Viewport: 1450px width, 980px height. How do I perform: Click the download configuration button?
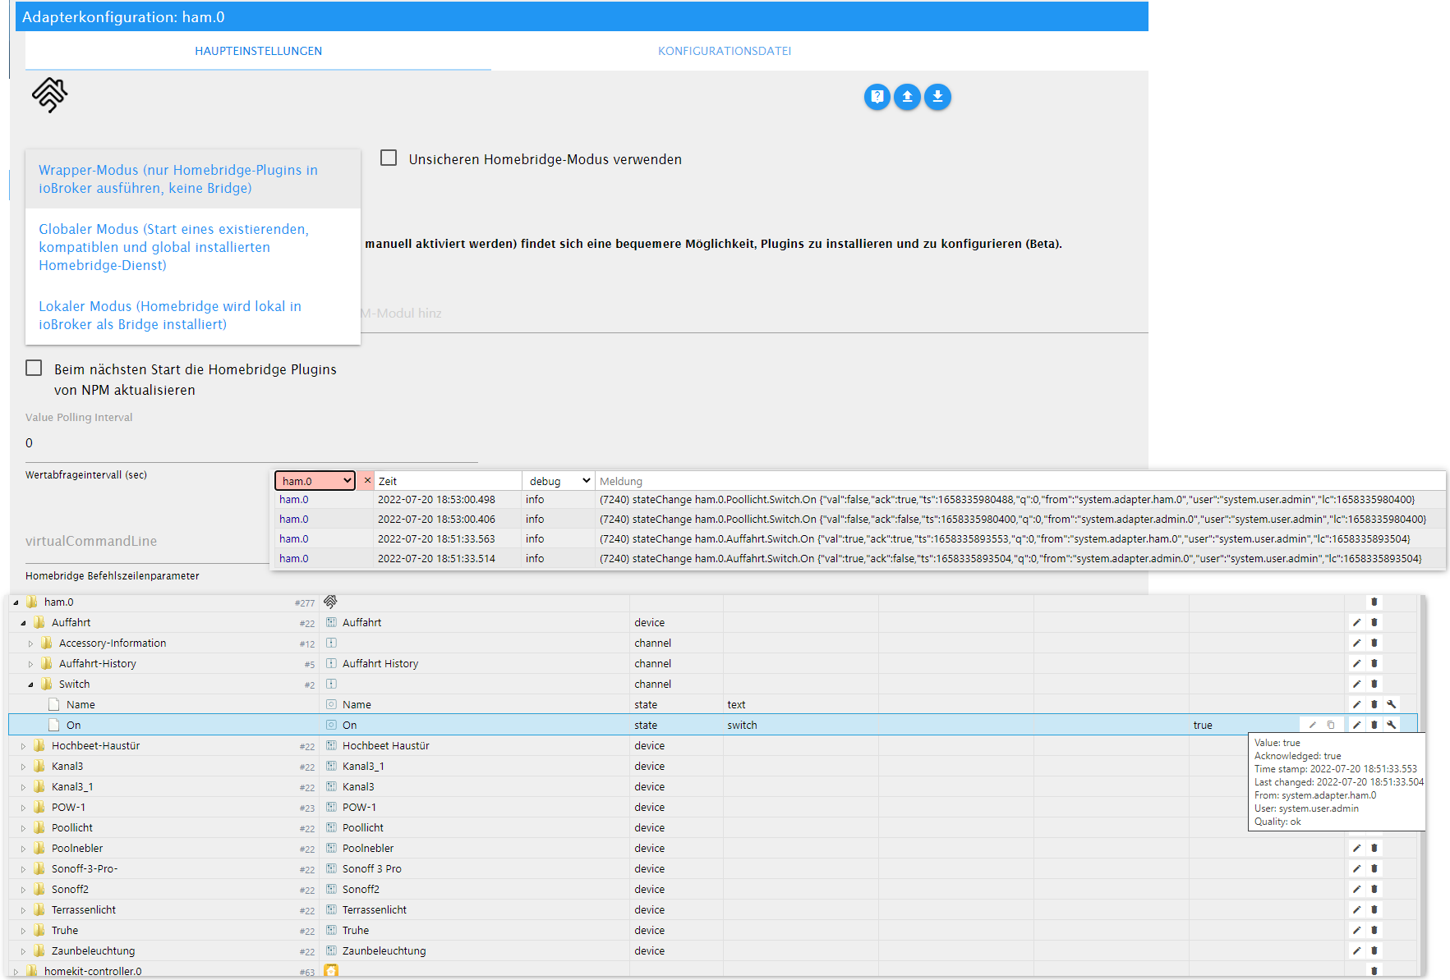tap(937, 97)
